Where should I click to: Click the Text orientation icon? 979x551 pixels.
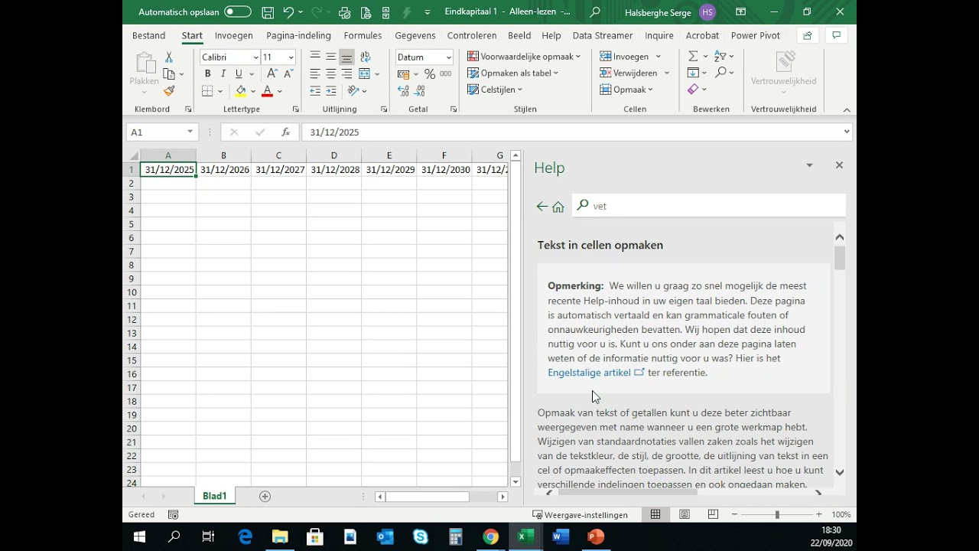tap(353, 90)
